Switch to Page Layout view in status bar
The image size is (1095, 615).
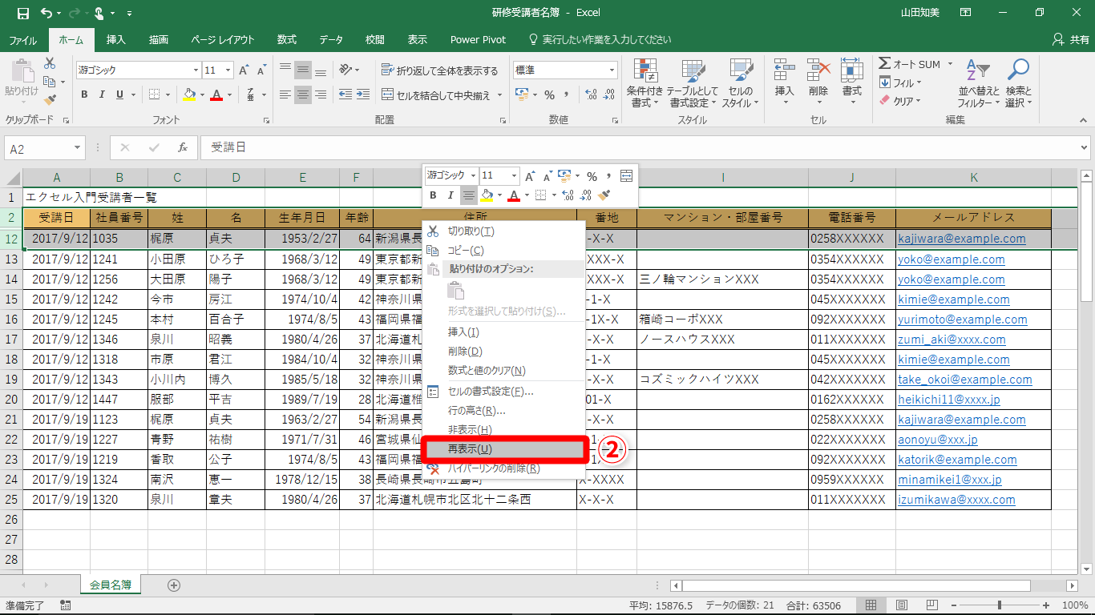(902, 605)
